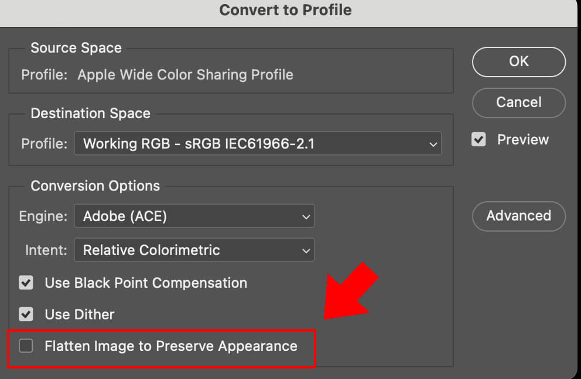
Task: Click the Conversion Options section header
Action: pos(95,185)
